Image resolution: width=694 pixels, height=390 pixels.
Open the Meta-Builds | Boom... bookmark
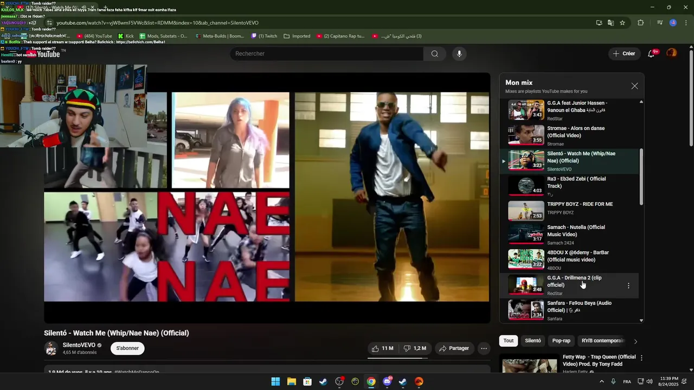pos(219,36)
